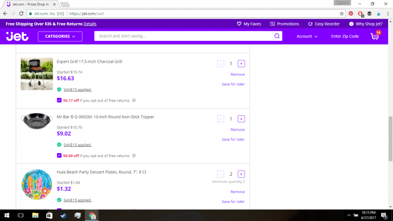Image resolution: width=393 pixels, height=221 pixels.
Task: Toggle $0.09 off free returns checkbox
Action: tap(59, 155)
